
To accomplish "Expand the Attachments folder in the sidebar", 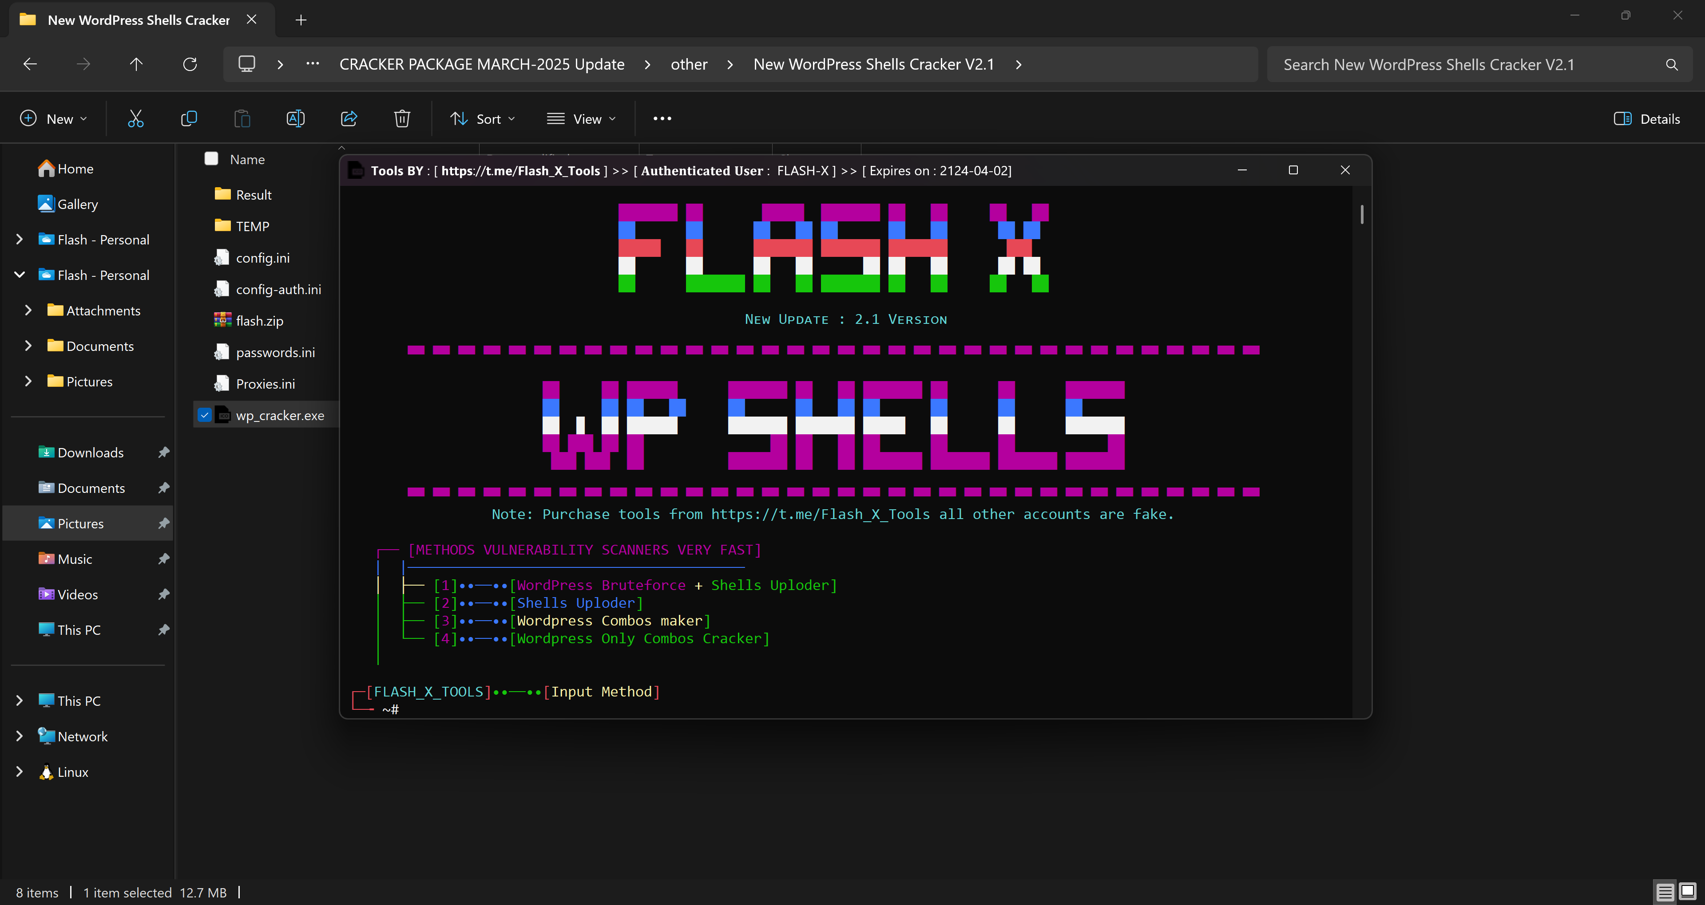I will (x=28, y=310).
